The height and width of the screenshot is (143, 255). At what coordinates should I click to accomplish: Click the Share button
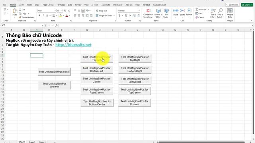coord(247,5)
